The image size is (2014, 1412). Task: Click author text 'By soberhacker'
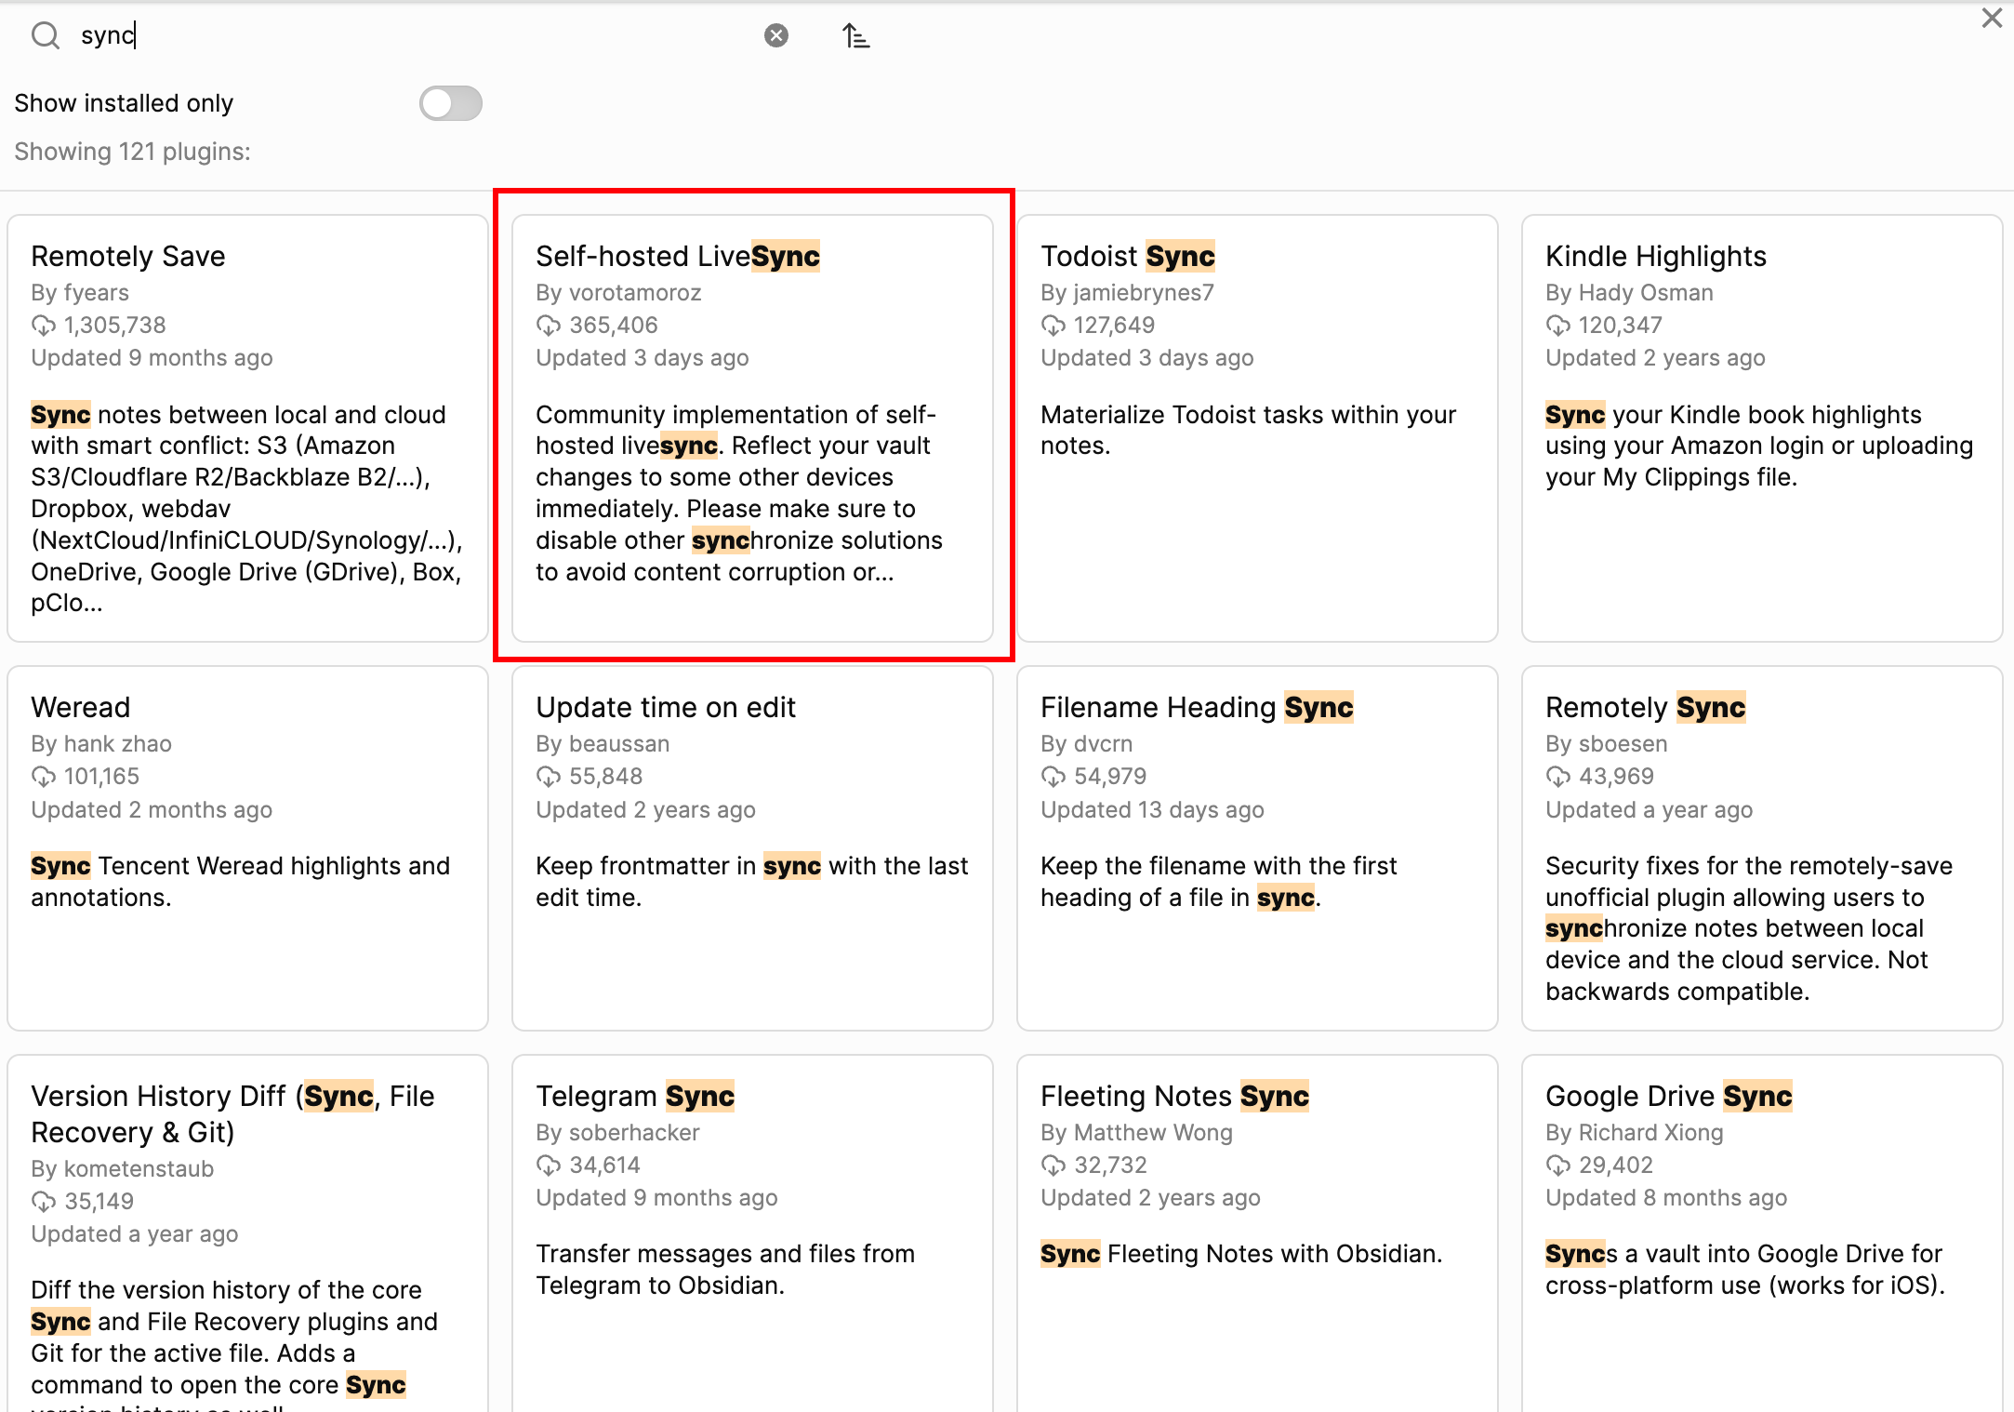pyautogui.click(x=617, y=1133)
